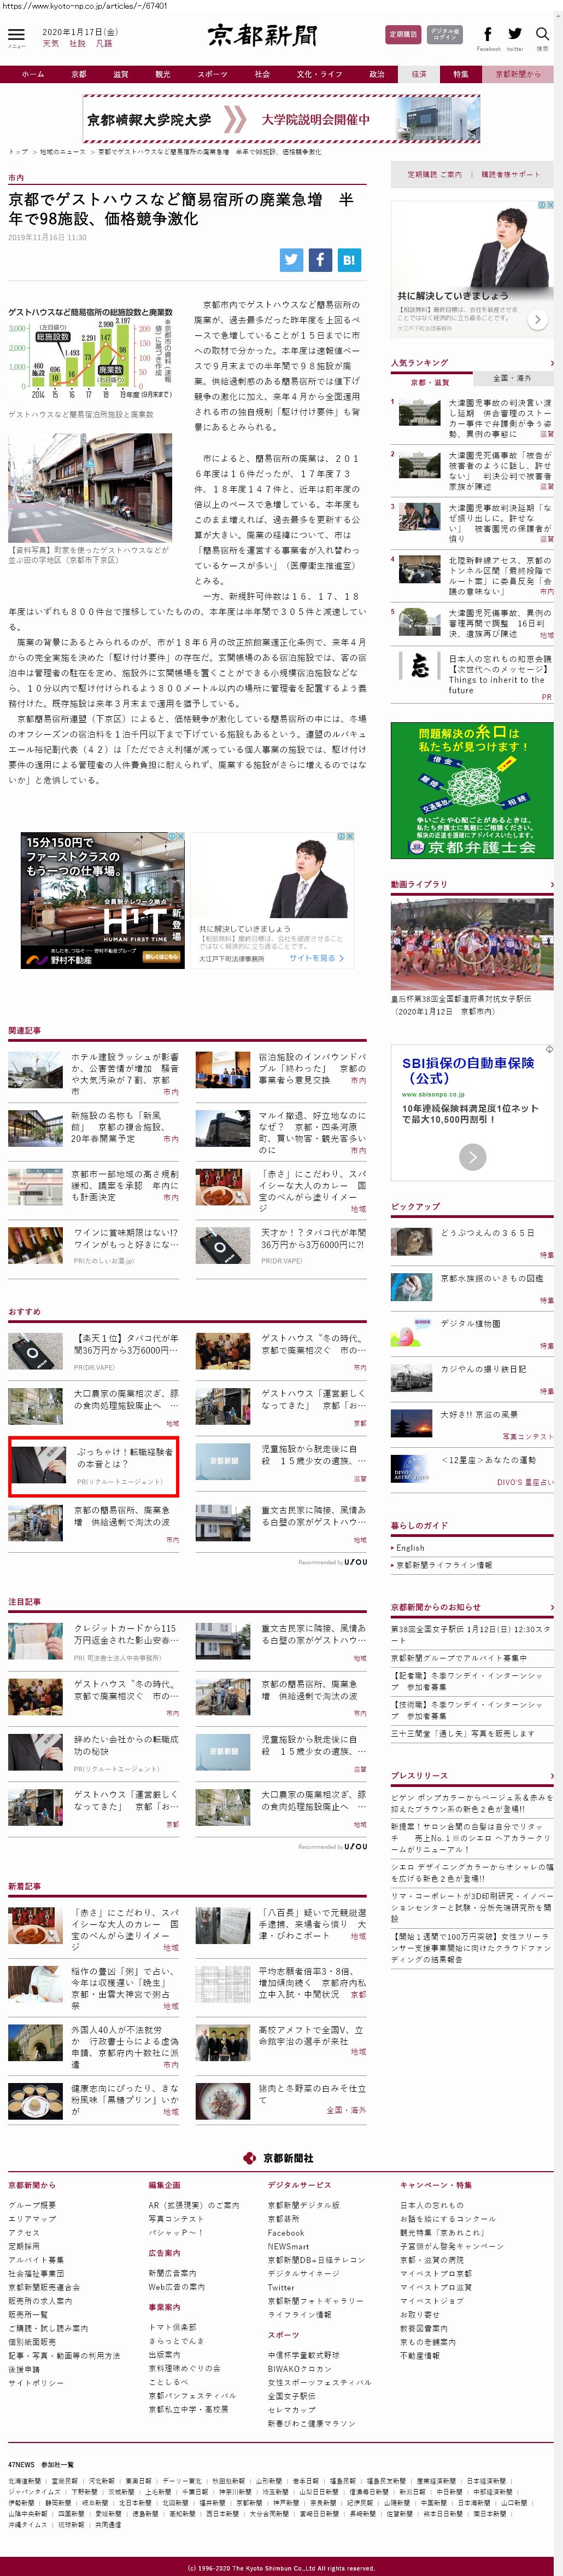Open the 文化・ライフ navigation item

point(319,74)
